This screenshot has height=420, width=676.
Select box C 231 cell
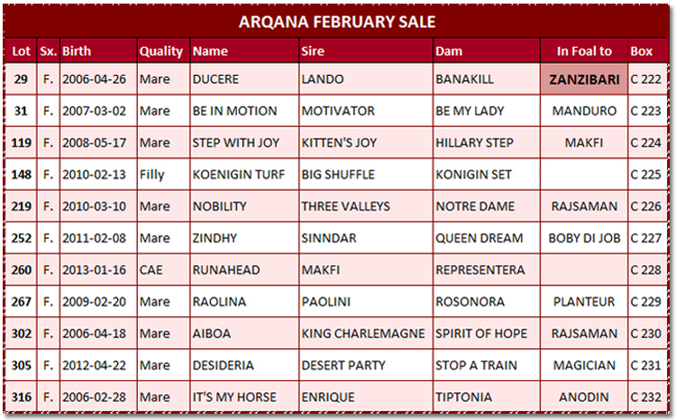pyautogui.click(x=647, y=365)
